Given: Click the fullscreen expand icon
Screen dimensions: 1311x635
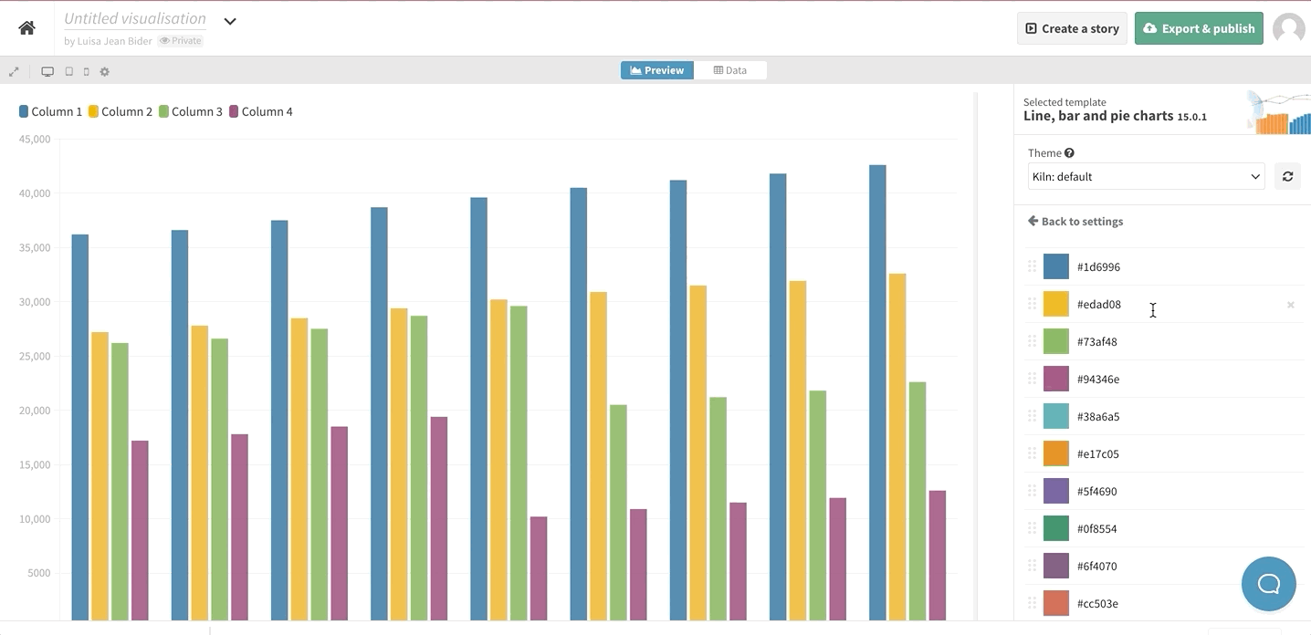Looking at the screenshot, I should 14,71.
